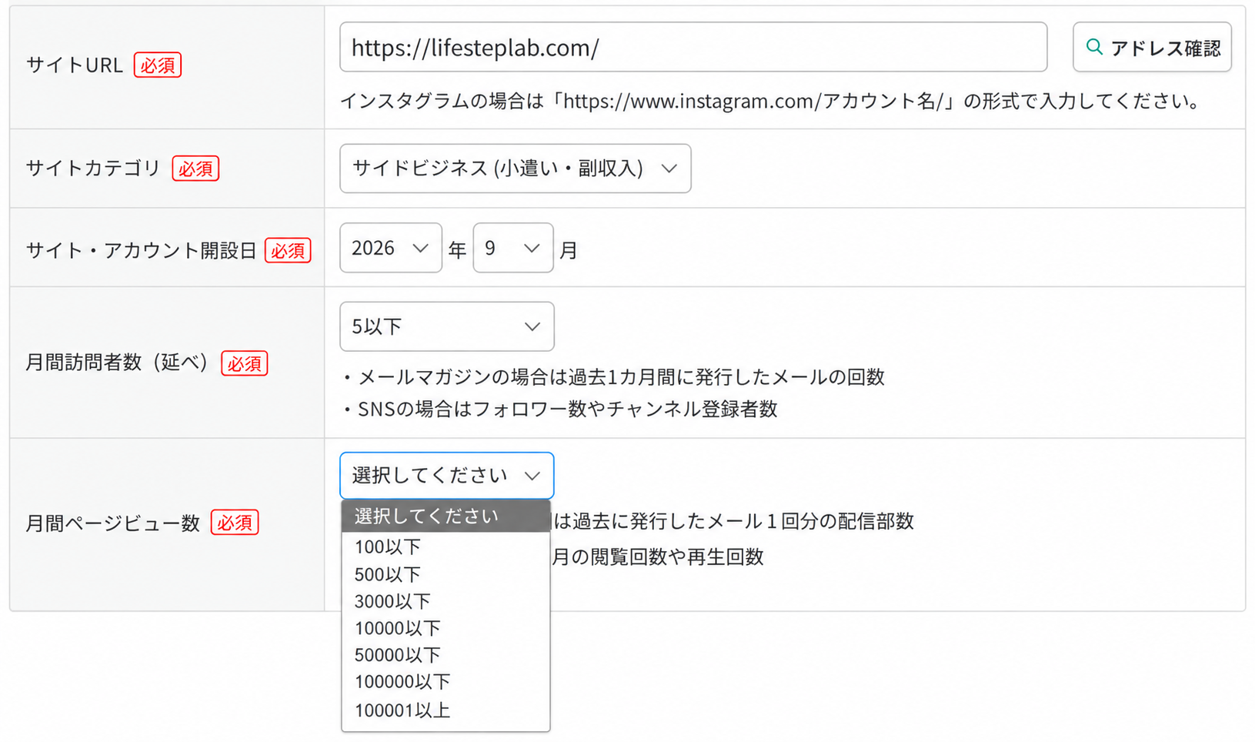Click the 必須 badge beside 月間ページビュー数
The height and width of the screenshot is (742, 1255).
tap(235, 523)
